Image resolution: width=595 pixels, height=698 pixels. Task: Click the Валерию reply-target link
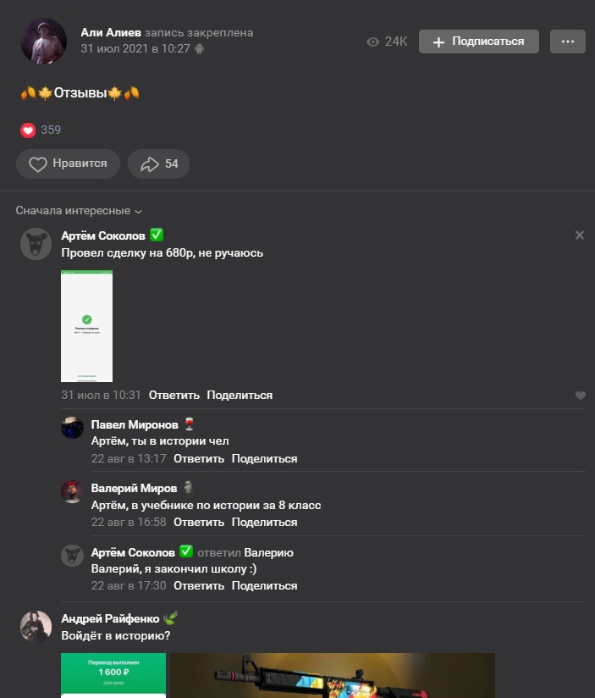tap(268, 552)
